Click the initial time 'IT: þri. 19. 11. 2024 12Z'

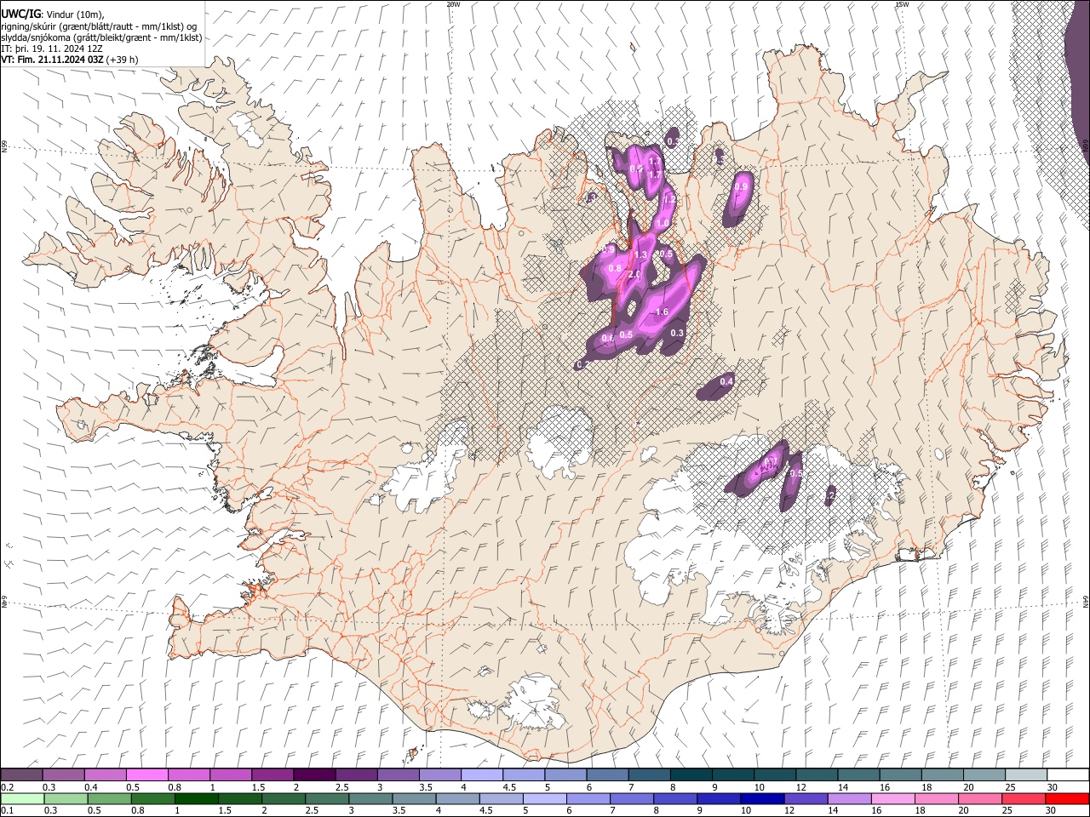click(53, 49)
